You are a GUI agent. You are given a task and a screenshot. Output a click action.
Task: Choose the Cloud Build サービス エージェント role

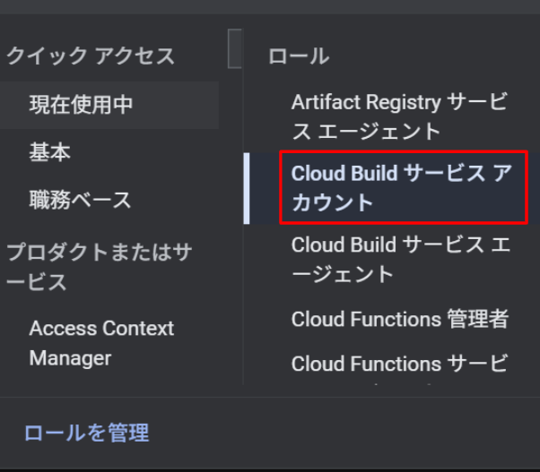pyautogui.click(x=400, y=259)
